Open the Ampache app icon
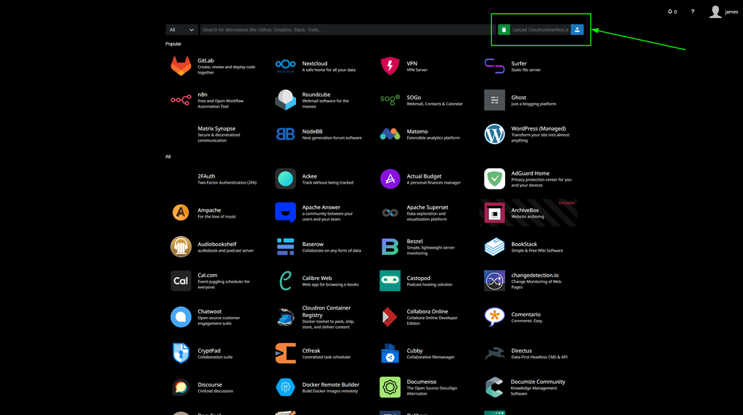Screen dimensions: 743x415 pyautogui.click(x=181, y=213)
